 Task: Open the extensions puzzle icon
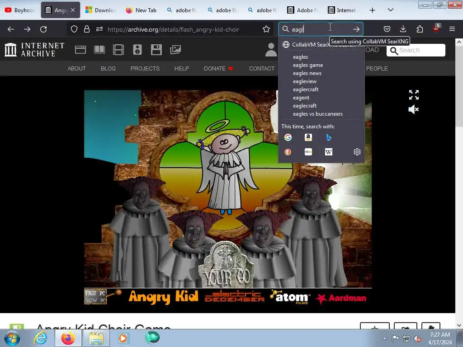420,29
